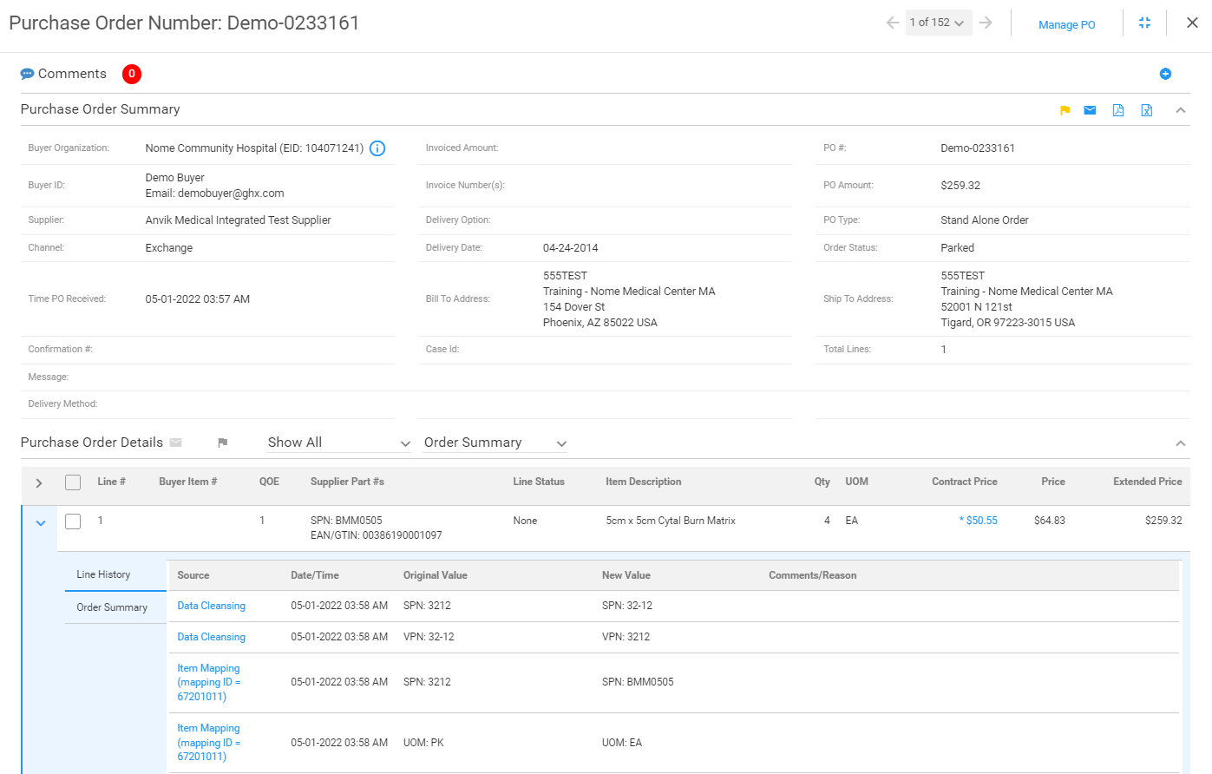
Task: Go to previous purchase order arrow
Action: click(893, 23)
